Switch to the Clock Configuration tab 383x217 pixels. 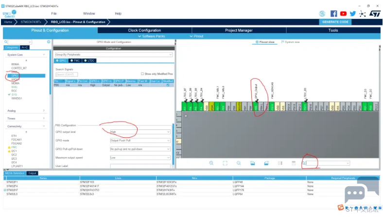click(145, 30)
